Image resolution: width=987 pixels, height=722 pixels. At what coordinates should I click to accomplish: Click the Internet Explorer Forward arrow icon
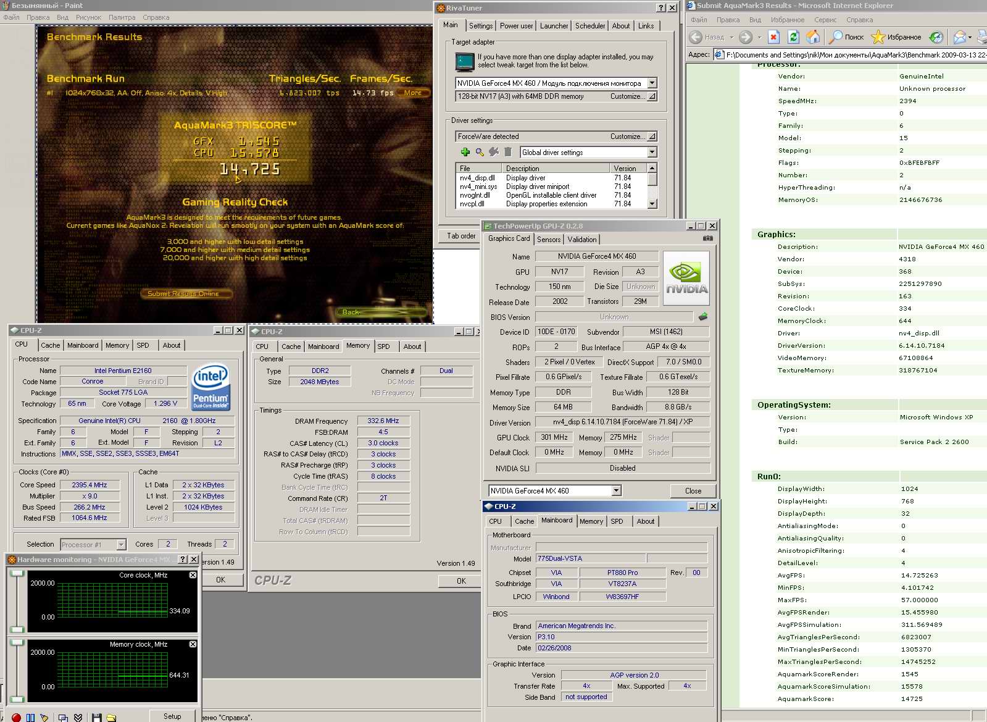pos(746,37)
